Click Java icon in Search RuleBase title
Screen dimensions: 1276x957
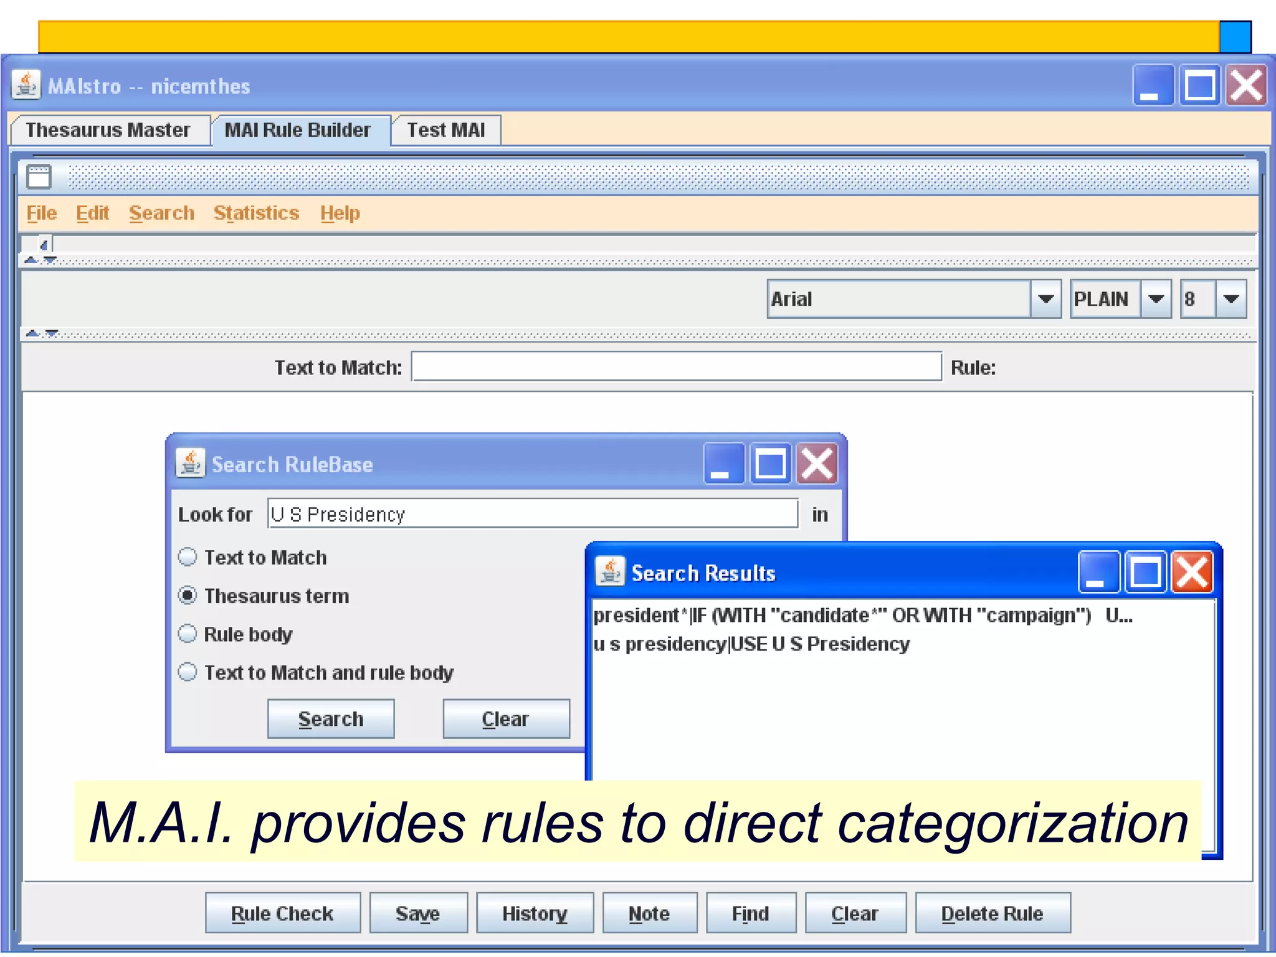[190, 464]
